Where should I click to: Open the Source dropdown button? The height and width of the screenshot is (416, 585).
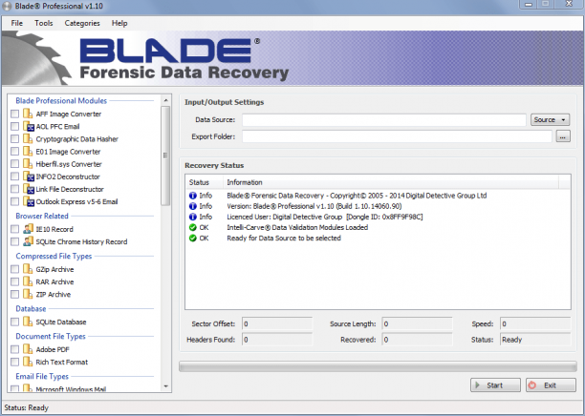point(550,119)
